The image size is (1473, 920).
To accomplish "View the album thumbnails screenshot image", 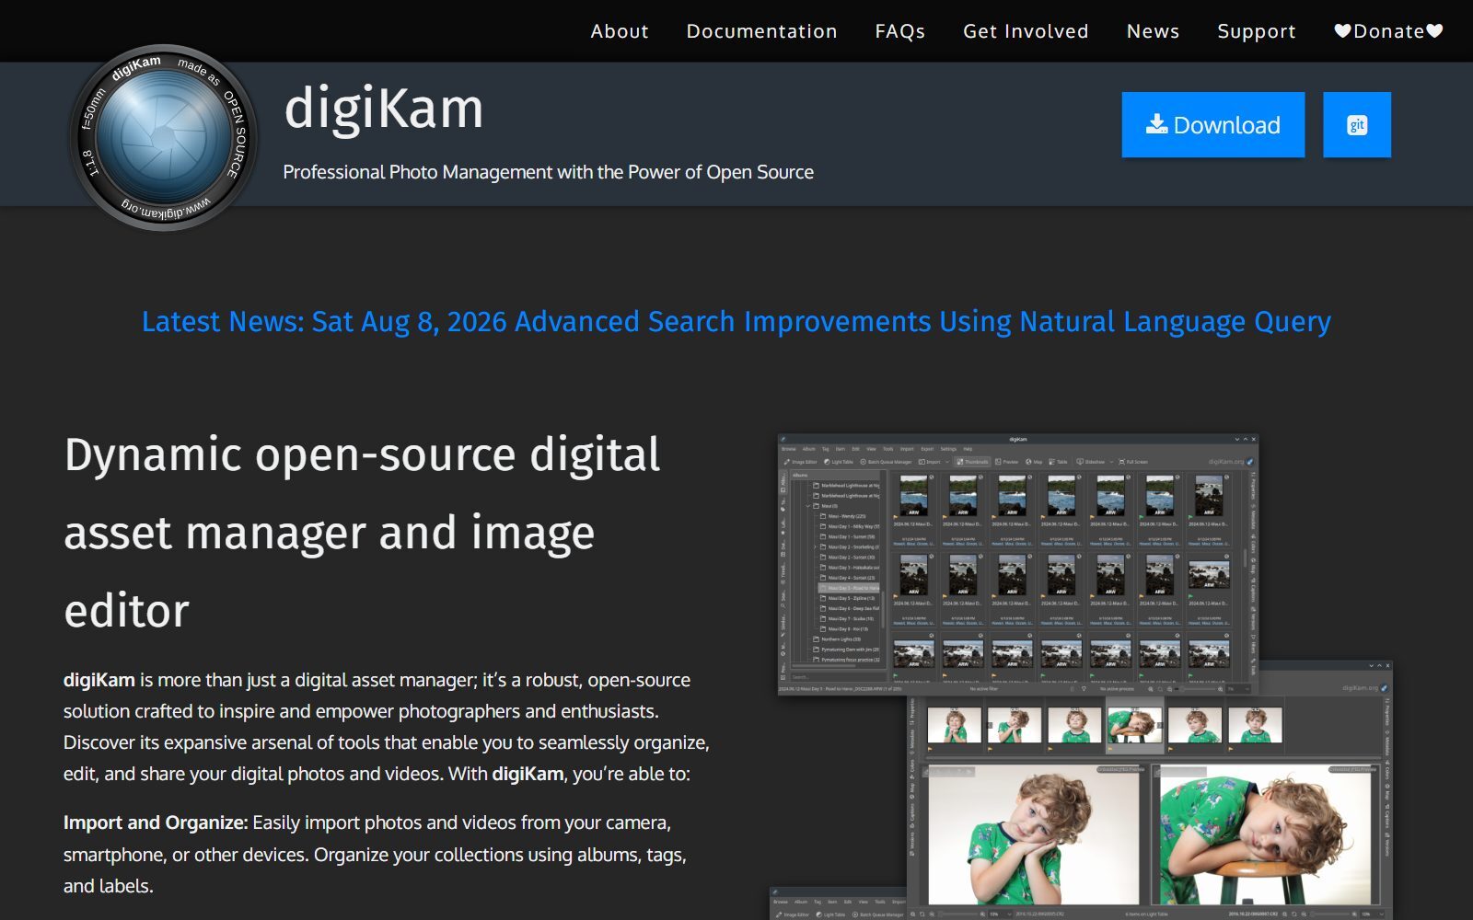I will point(1017,564).
